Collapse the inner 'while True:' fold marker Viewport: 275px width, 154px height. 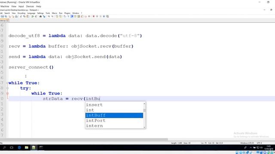(x=7, y=93)
